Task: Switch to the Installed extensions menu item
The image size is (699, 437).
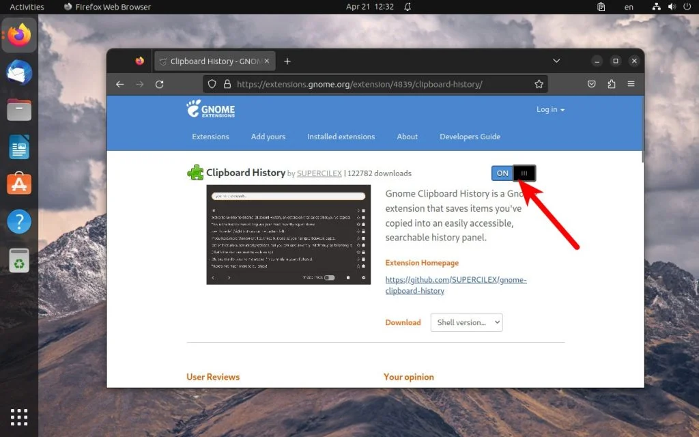Action: pyautogui.click(x=341, y=137)
